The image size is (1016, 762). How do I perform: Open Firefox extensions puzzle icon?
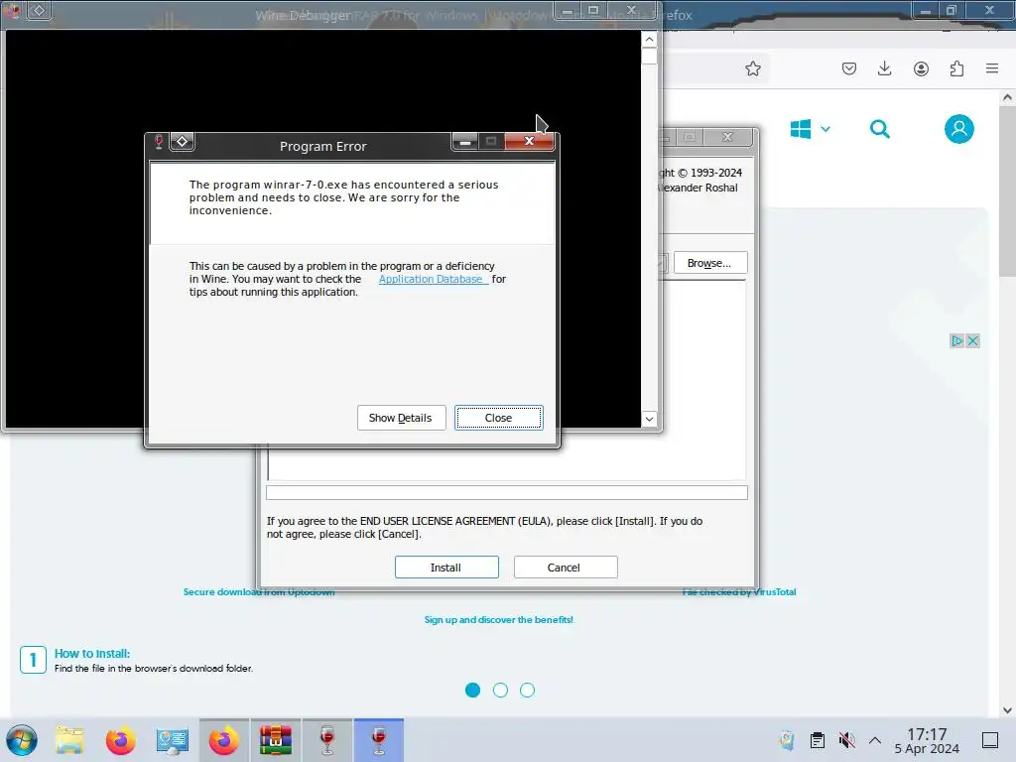(x=956, y=68)
